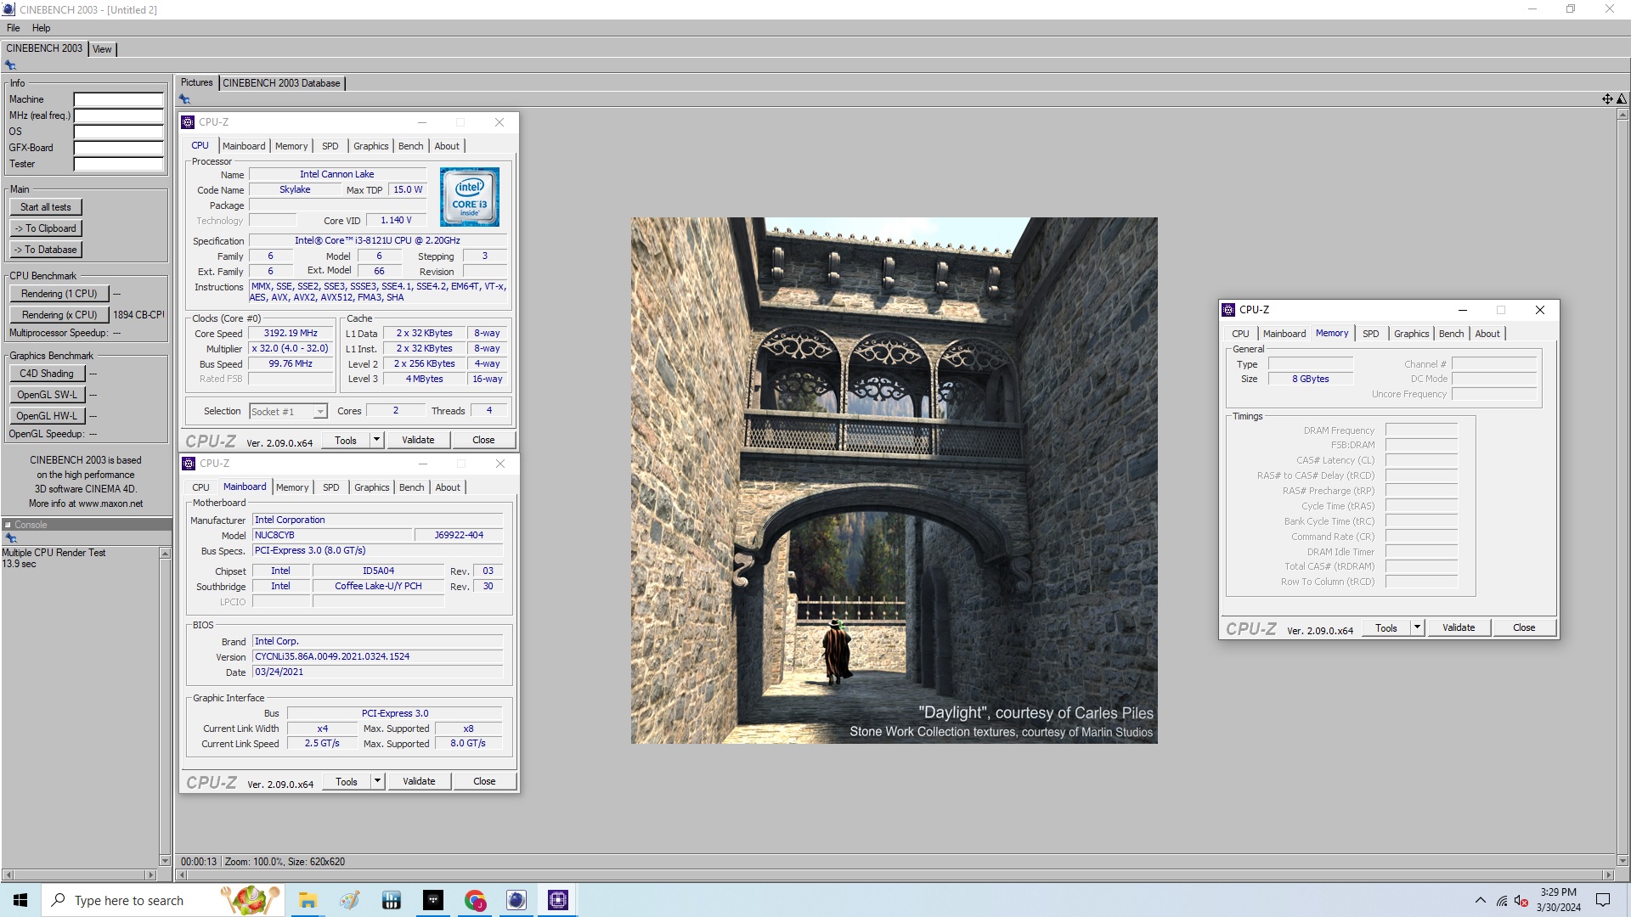The height and width of the screenshot is (917, 1631).
Task: Click picture view horizontal scrollbar right arrow
Action: pos(1608,875)
